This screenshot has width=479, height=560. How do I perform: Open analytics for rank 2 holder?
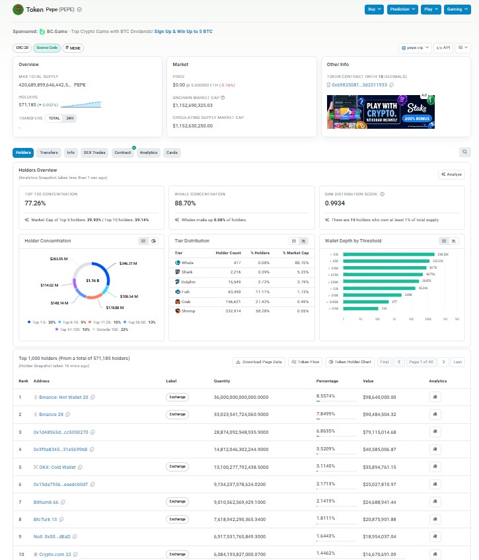click(x=435, y=414)
